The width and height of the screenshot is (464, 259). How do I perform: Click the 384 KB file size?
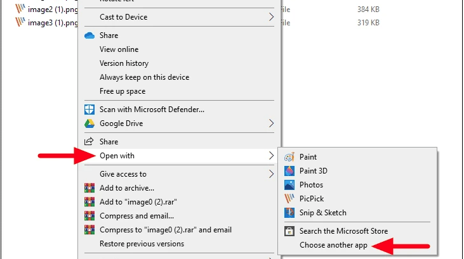point(368,9)
